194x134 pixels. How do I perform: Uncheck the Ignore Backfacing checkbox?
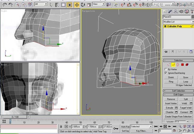pos(166,73)
